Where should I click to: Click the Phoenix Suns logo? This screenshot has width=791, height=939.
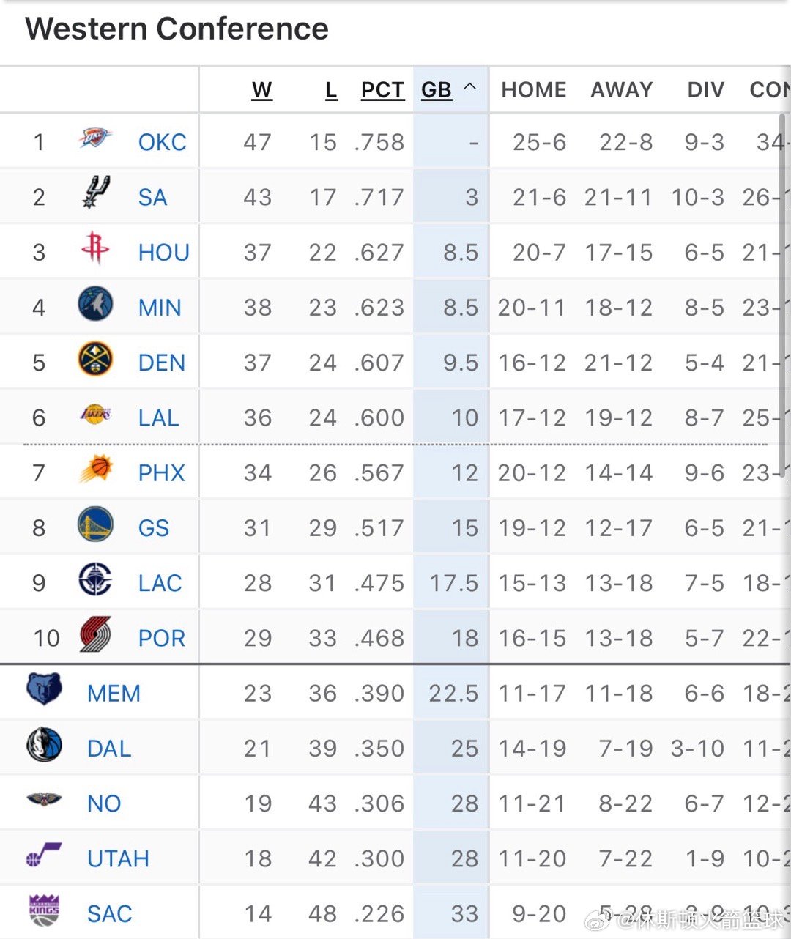[95, 469]
